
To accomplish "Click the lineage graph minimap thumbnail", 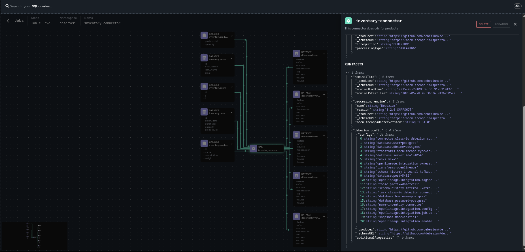I will [x=35, y=236].
